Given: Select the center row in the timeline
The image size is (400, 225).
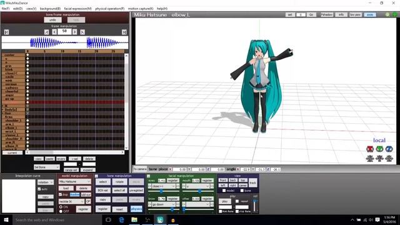Looking at the screenshot, I should (x=13, y=55).
